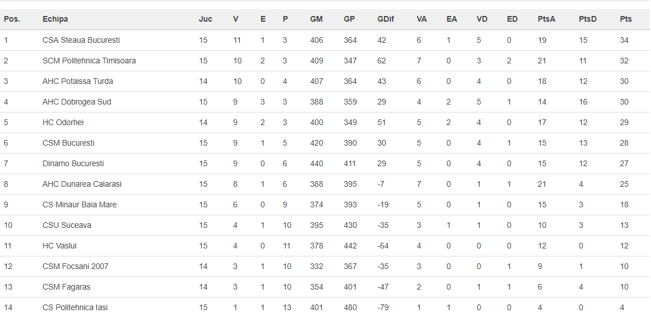Open CSA Steaua Bucuresti team entry
This screenshot has height=333, width=651.
pyautogui.click(x=81, y=40)
